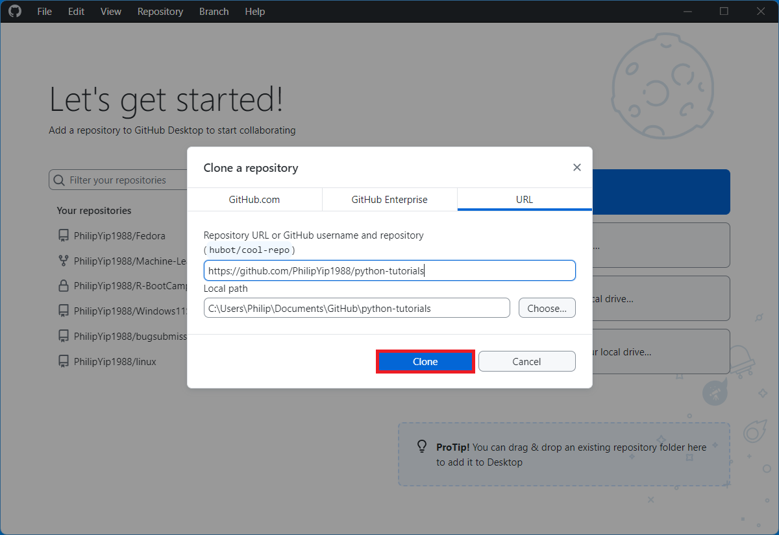Click the Choose... button for local path
The image size is (779, 535).
(547, 308)
